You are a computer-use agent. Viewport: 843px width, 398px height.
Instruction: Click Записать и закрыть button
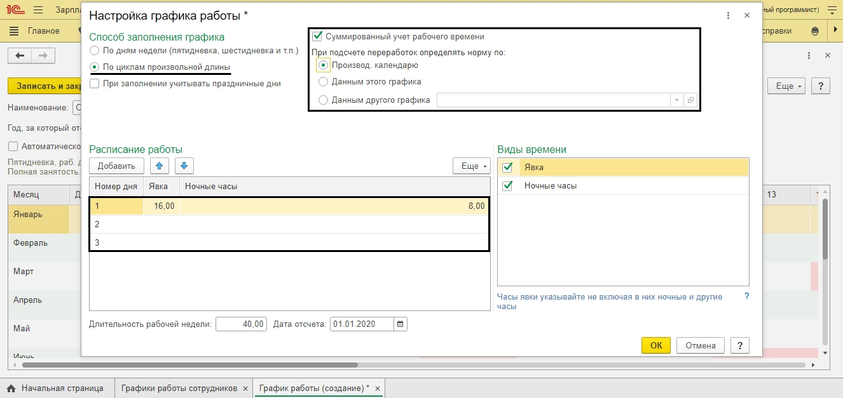pyautogui.click(x=46, y=86)
